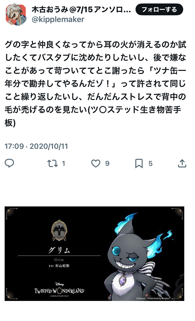Open the @kipplemaker handle link
The image size is (195, 321).
point(58,19)
